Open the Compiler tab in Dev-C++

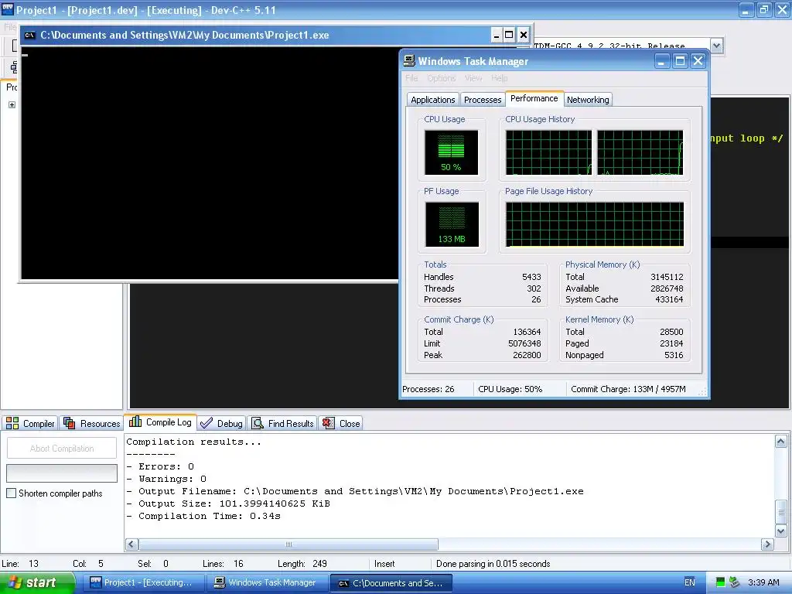coord(30,423)
